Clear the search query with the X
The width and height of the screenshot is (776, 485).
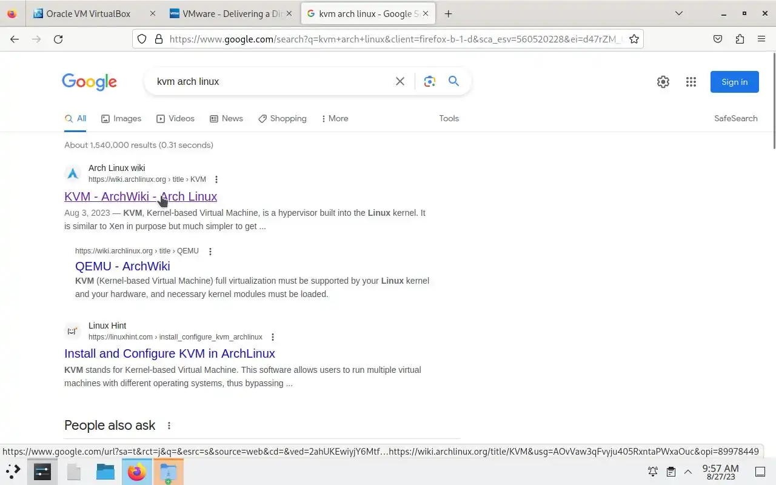[x=400, y=81]
